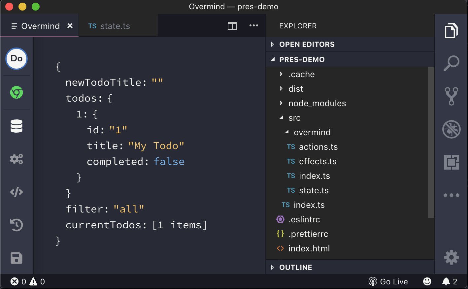The image size is (468, 289).
Task: Click Go Live in the status bar
Action: coord(388,281)
